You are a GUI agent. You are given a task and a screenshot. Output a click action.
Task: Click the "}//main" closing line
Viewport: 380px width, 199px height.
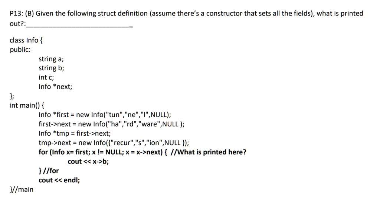[22, 189]
